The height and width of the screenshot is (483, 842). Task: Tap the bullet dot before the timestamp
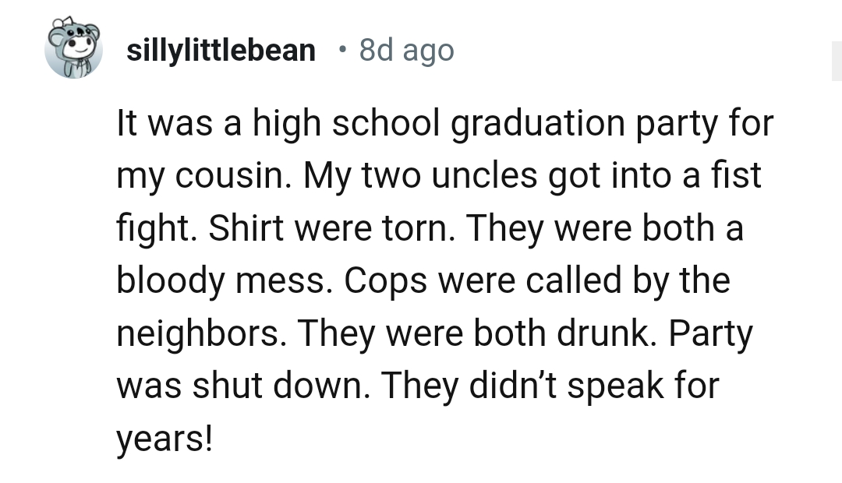point(341,51)
